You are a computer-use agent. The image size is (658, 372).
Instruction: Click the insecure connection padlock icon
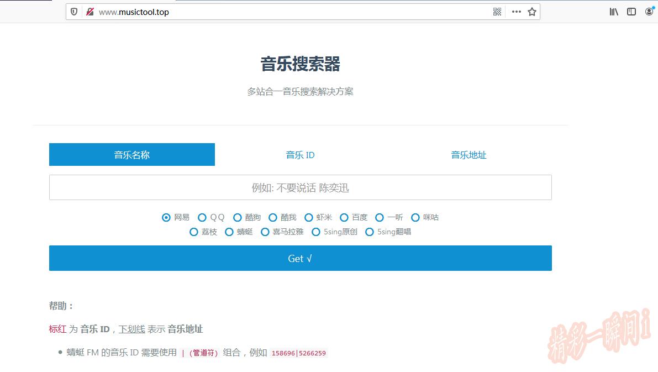[90, 12]
